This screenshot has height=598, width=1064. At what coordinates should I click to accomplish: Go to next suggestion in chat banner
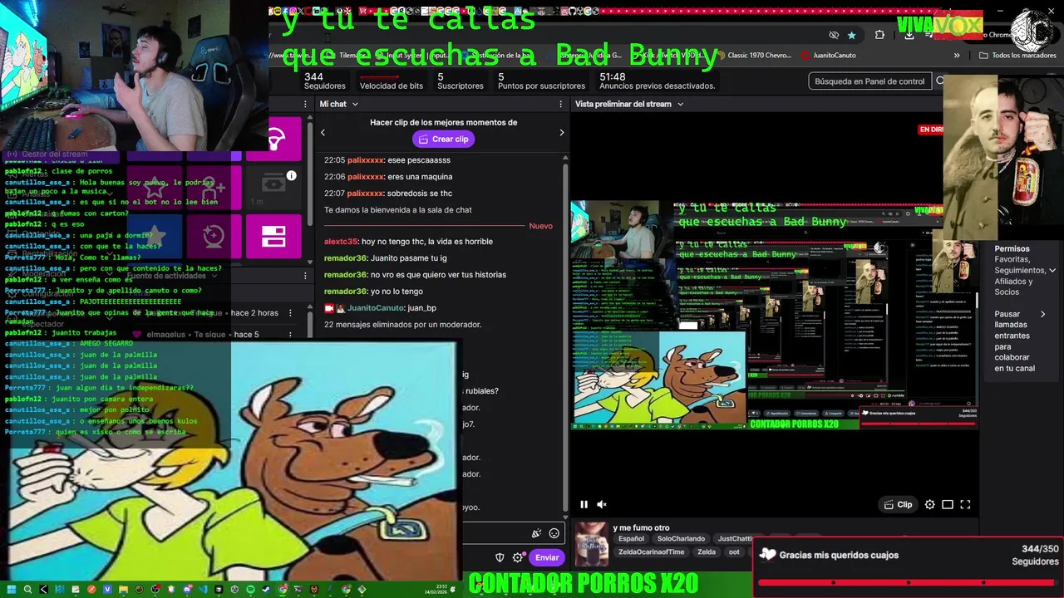coord(561,132)
